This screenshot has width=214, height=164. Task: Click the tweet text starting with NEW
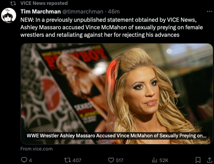[x=112, y=27]
